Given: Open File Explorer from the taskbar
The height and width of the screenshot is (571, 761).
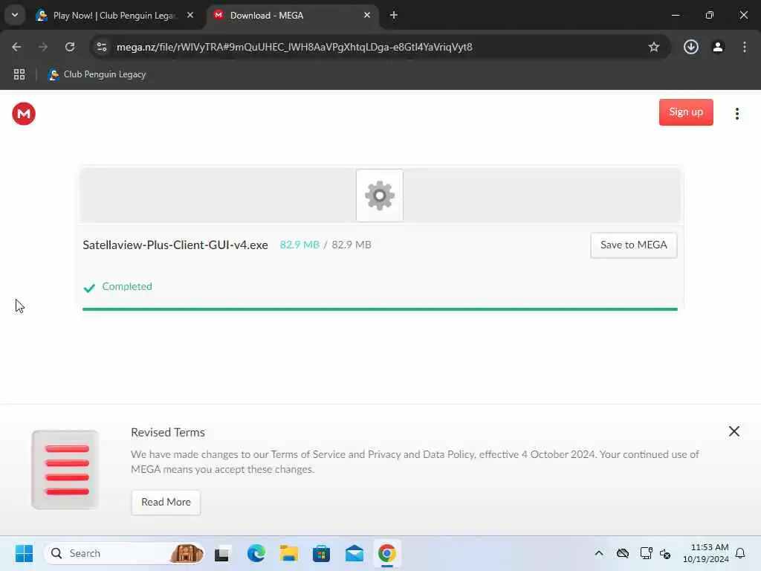Looking at the screenshot, I should pyautogui.click(x=289, y=553).
